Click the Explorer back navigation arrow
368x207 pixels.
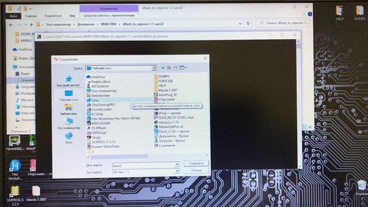[x=11, y=25]
